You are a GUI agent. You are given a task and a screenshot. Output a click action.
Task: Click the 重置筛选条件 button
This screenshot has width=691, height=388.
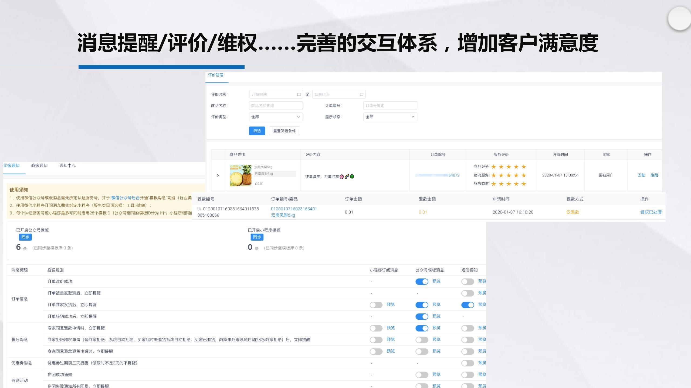(284, 131)
